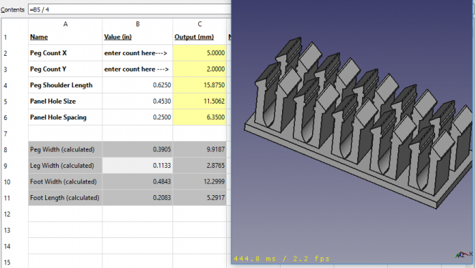Click the fps readout in 3D view

pos(282,259)
